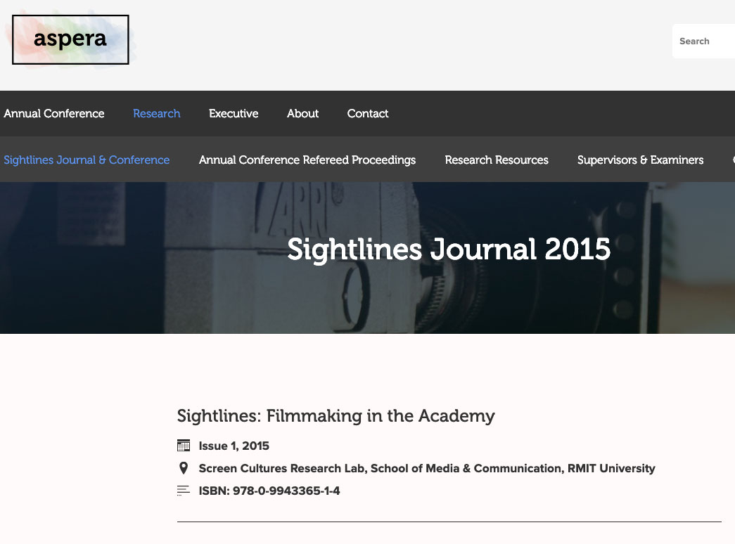Open the Annual Conference menu

point(54,113)
